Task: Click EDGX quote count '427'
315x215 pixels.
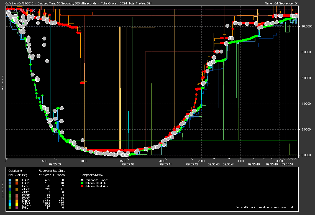Action: tap(47, 198)
